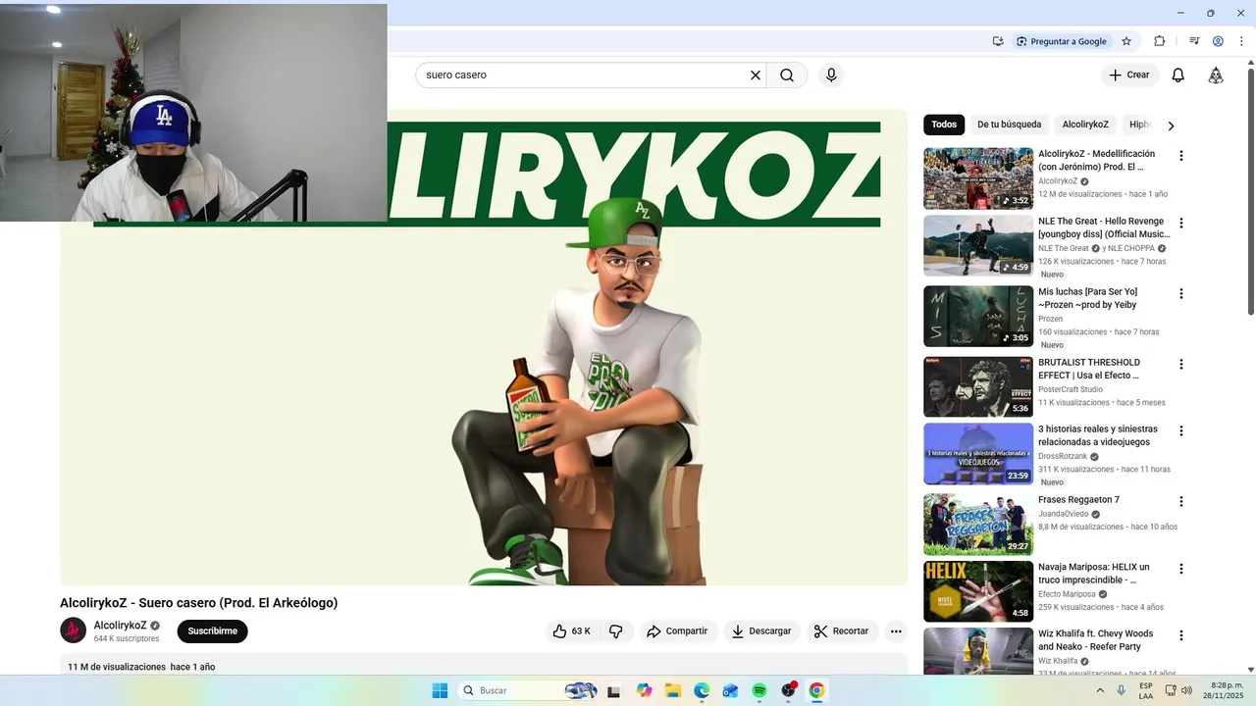Open Chrome three-dot menu
Screen dimensions: 1256x706
click(x=1241, y=41)
